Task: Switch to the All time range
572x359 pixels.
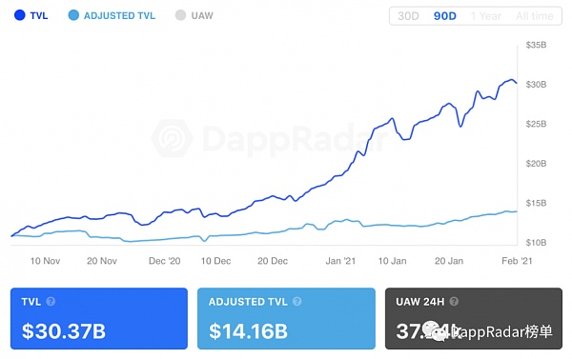Action: (535, 16)
